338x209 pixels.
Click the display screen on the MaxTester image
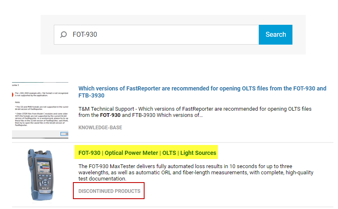[x=43, y=166]
